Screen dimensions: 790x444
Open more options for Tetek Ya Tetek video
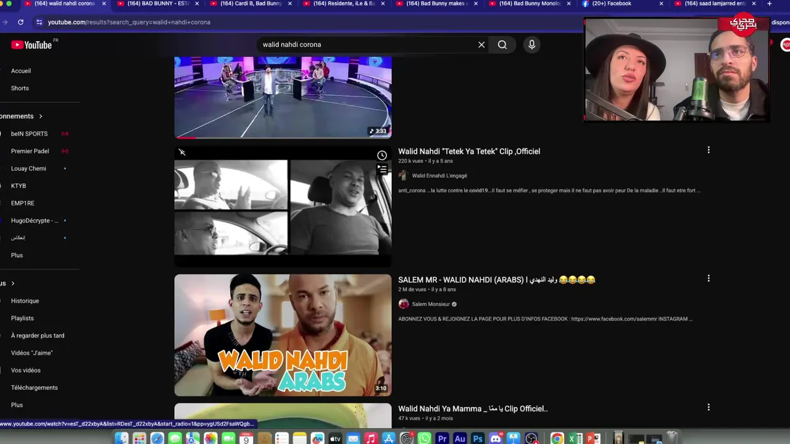[x=709, y=150]
